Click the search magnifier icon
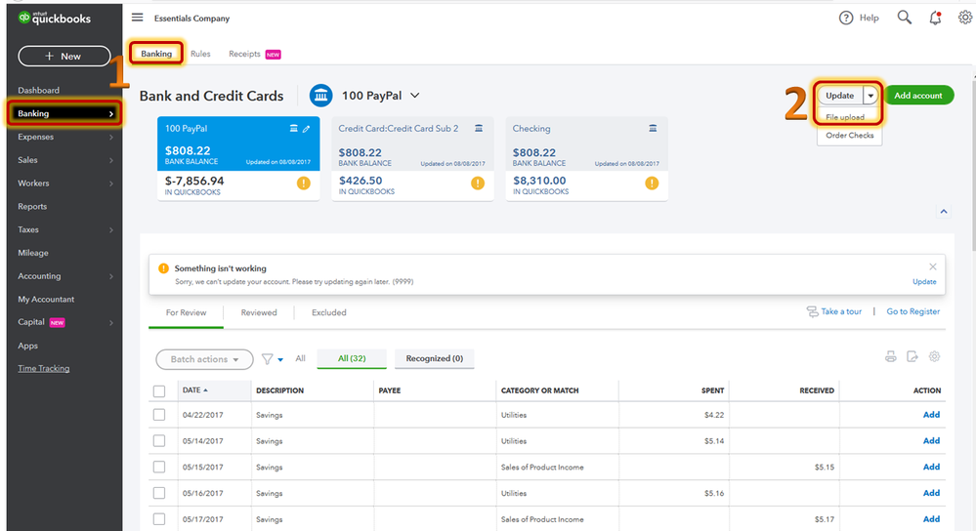The height and width of the screenshot is (531, 976). click(904, 18)
